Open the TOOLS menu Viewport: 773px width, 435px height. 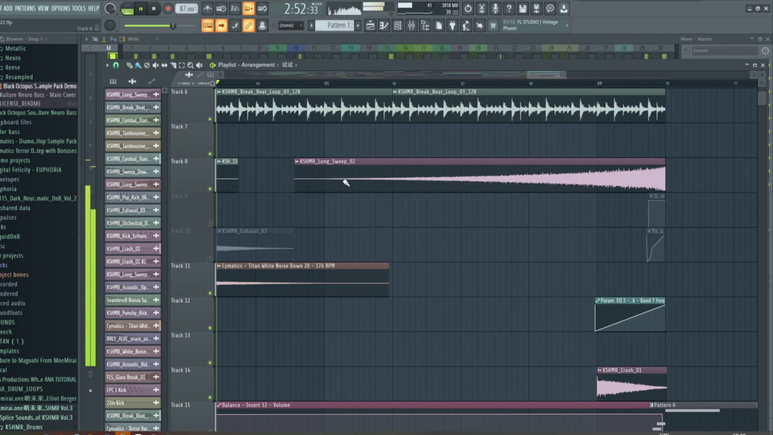pos(79,8)
